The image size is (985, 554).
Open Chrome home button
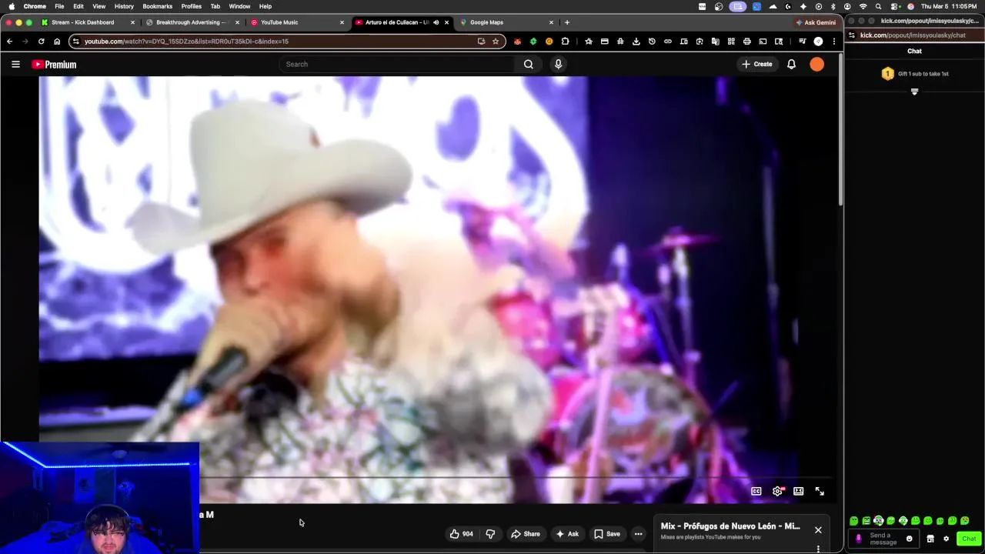pyautogui.click(x=57, y=42)
